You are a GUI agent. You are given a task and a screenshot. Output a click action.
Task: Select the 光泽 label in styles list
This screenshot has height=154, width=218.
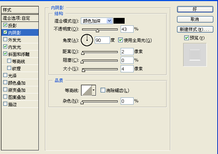tap(12, 76)
